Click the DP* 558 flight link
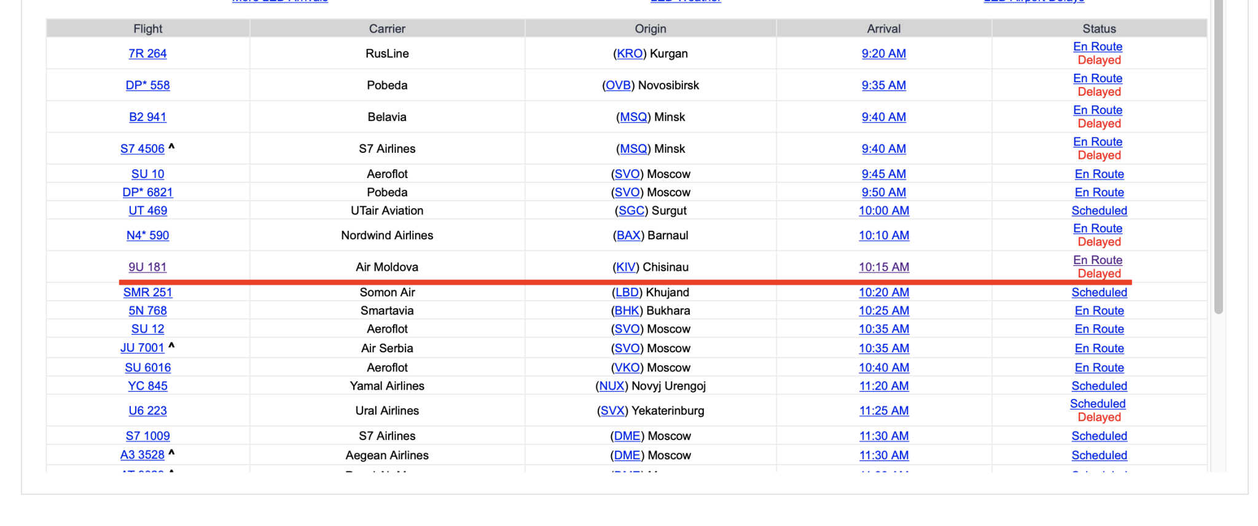This screenshot has width=1258, height=526. point(147,85)
